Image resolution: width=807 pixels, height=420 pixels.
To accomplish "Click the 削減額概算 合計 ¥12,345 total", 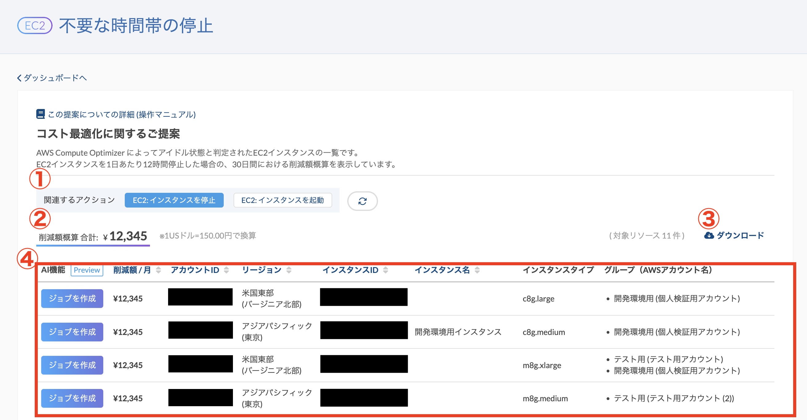I will [93, 236].
